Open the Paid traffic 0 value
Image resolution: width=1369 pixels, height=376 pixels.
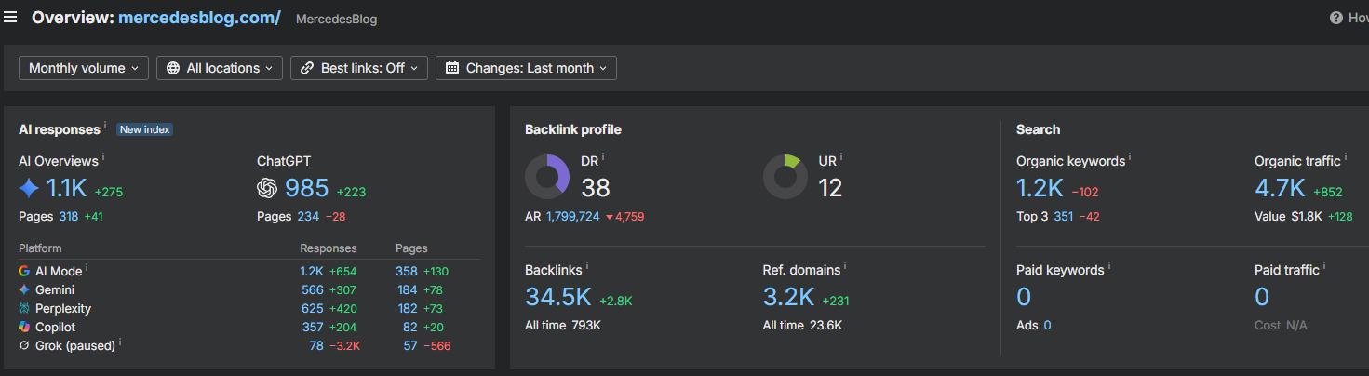(x=1262, y=297)
